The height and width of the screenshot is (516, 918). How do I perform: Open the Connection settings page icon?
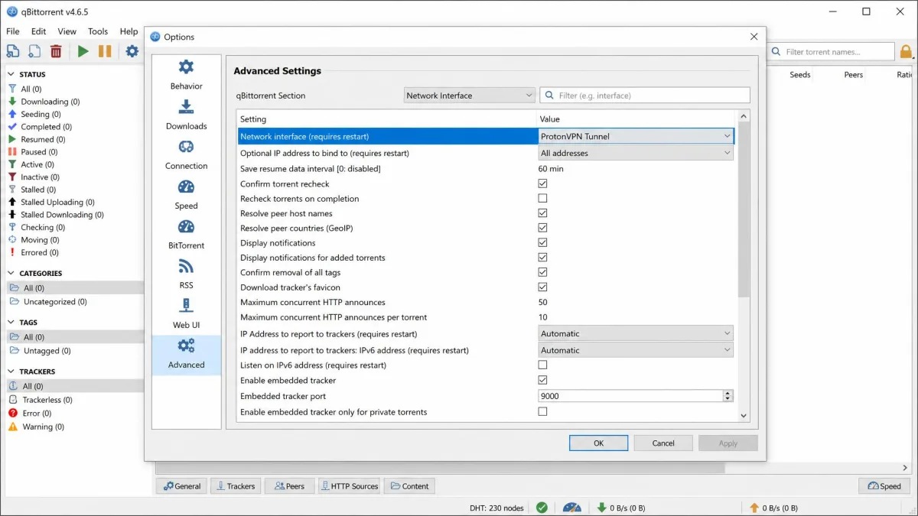[186, 147]
